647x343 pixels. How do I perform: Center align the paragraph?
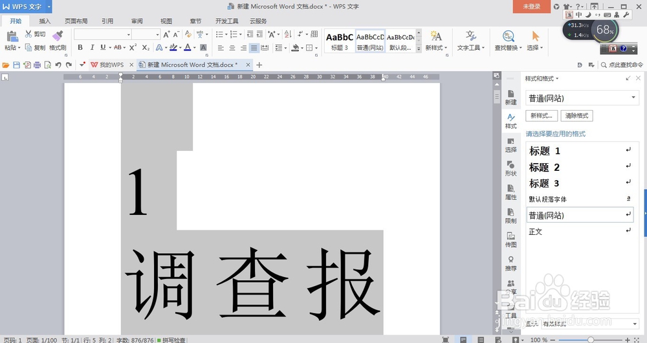(232, 48)
